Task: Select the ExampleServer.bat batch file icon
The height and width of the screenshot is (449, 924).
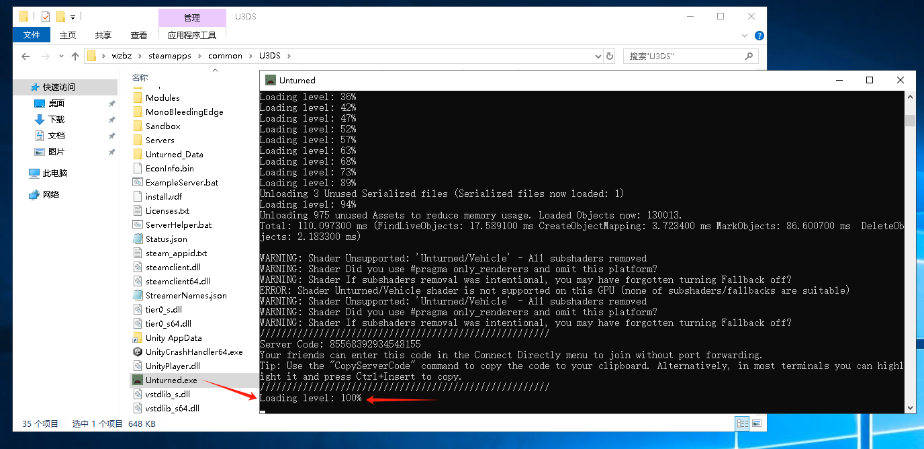Action: [x=138, y=182]
